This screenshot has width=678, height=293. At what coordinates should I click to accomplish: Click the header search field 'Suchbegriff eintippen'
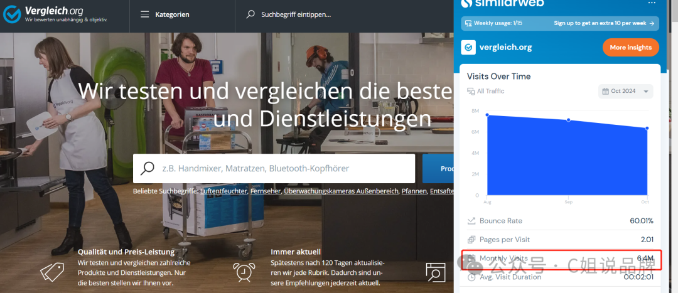(296, 14)
